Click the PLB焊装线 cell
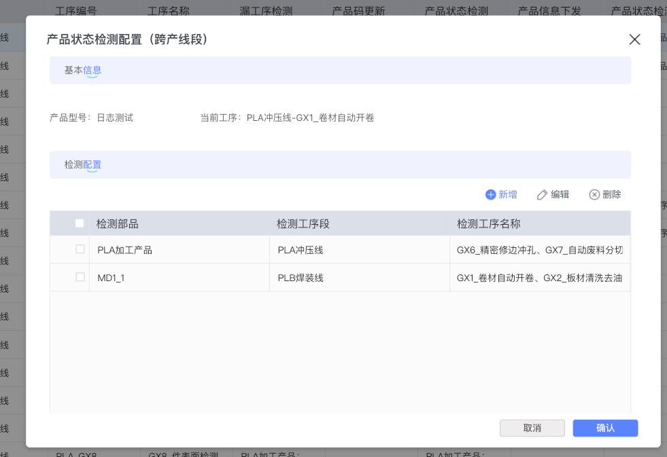The image size is (667, 457). [301, 278]
